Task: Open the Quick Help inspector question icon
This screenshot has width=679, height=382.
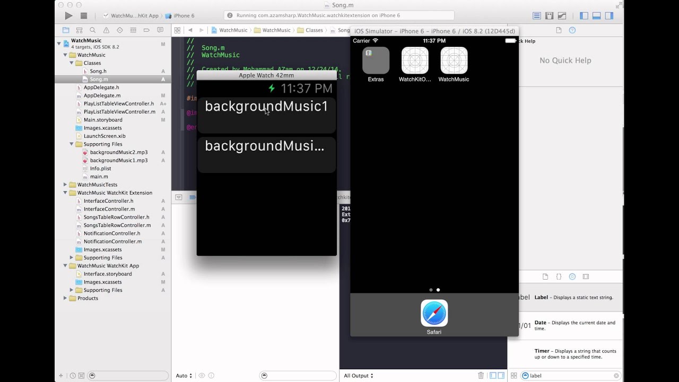Action: point(572,30)
